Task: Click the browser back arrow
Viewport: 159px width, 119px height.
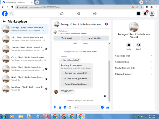Action: point(3,7)
